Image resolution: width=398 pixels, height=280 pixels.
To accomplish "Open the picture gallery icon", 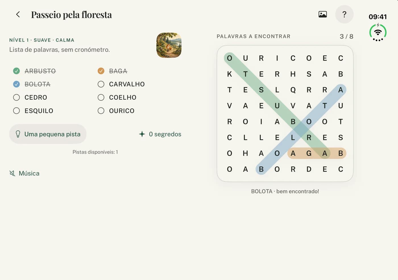I will (323, 14).
